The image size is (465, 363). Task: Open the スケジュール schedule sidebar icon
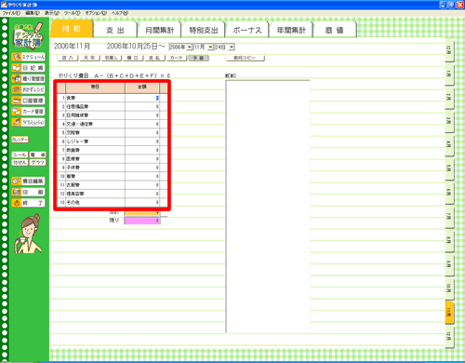(28, 57)
